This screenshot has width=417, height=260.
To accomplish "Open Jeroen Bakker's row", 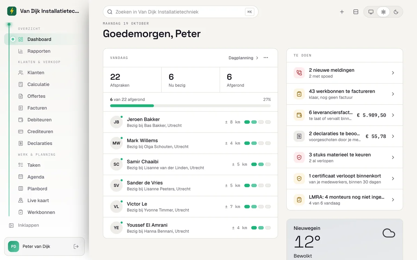I will click(x=190, y=122).
